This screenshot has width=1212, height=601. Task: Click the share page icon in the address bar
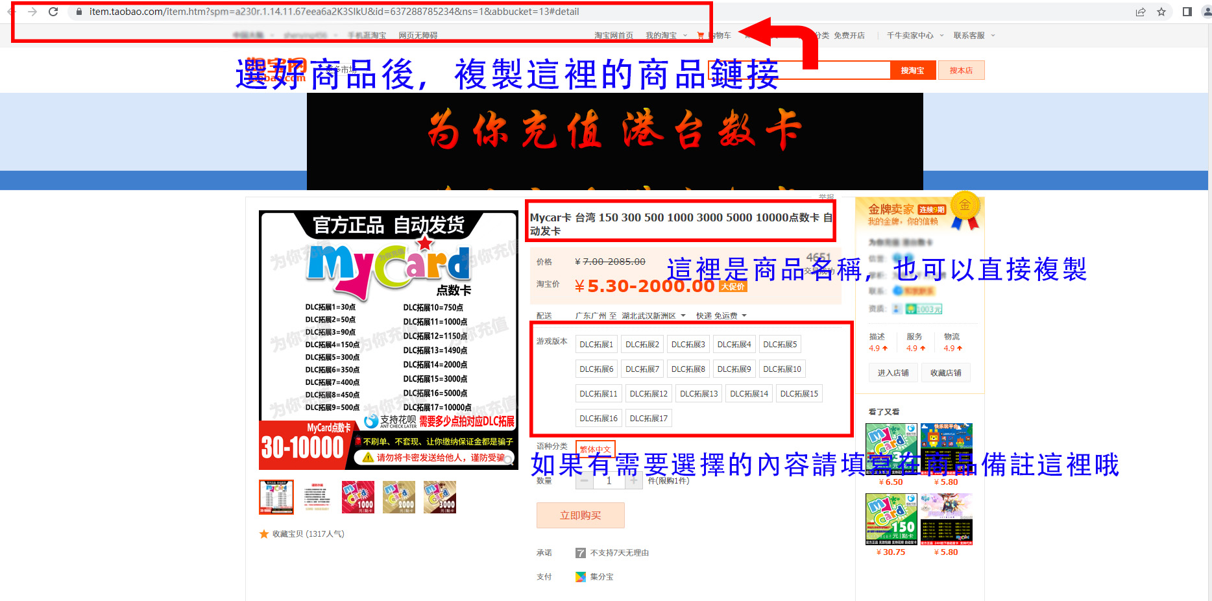[1140, 12]
